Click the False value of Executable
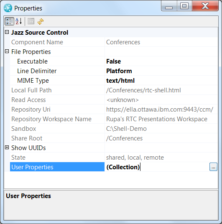The height and width of the screenshot is (224, 222). 113,61
